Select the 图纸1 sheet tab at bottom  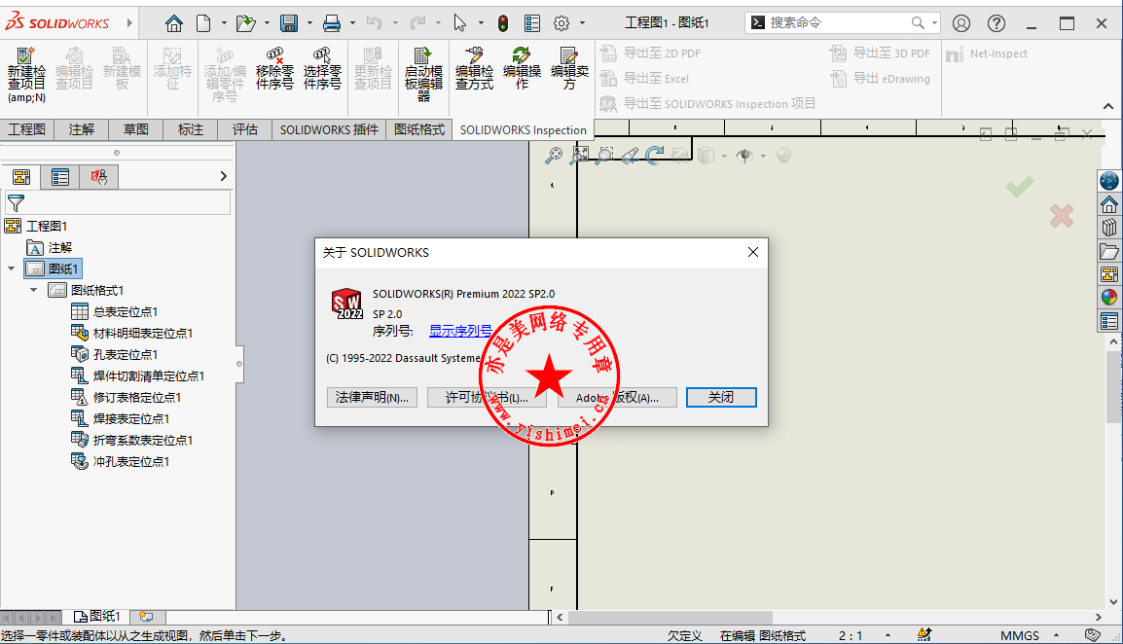(97, 616)
